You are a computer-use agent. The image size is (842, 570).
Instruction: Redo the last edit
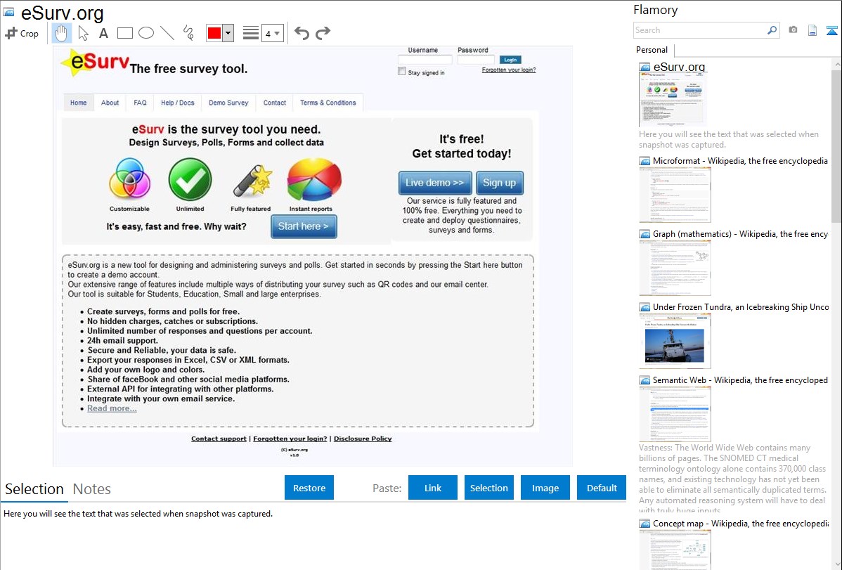pos(323,33)
